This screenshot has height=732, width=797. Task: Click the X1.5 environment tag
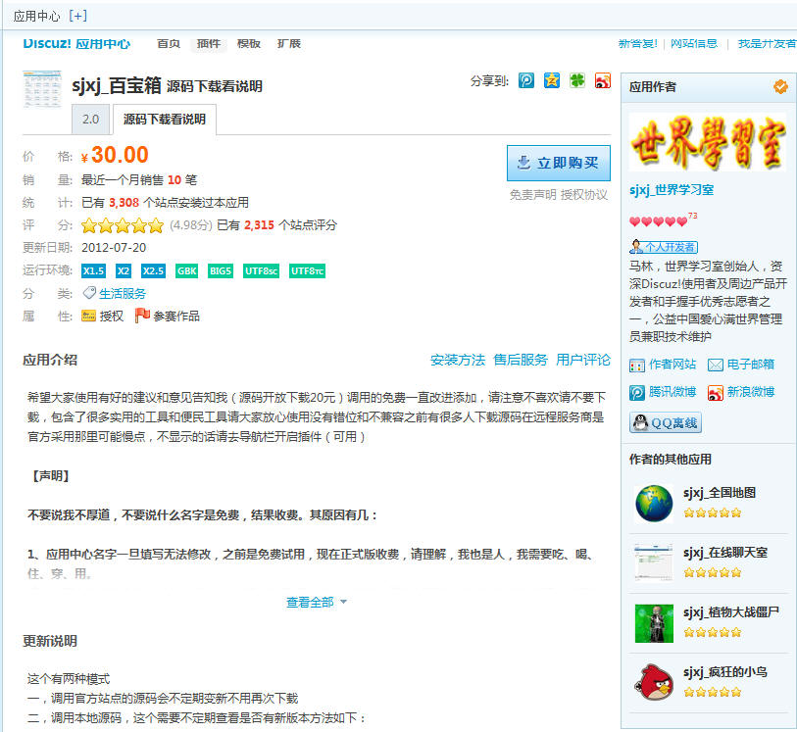point(93,270)
